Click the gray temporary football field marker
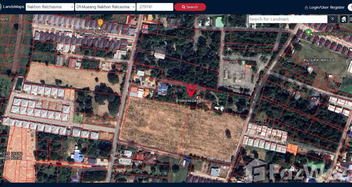Screen dimensions: 352x187 point(310,69)
